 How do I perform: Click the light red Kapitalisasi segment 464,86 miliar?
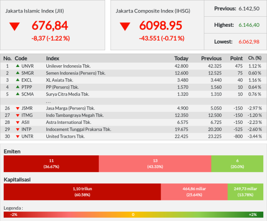point(194,192)
